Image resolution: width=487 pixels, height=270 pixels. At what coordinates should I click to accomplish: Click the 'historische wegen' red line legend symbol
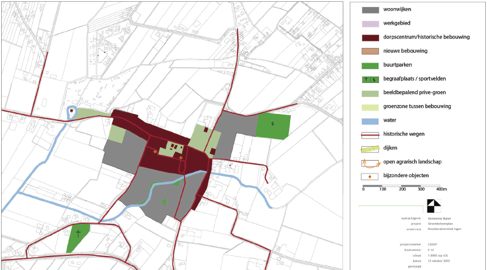(x=370, y=135)
